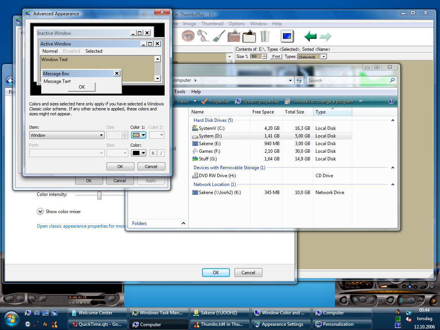The image size is (440, 330).
Task: Click System properties in the Computer toolbar
Action: click(257, 101)
